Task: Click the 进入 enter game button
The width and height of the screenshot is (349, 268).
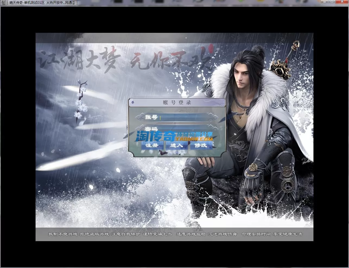Action: click(177, 145)
